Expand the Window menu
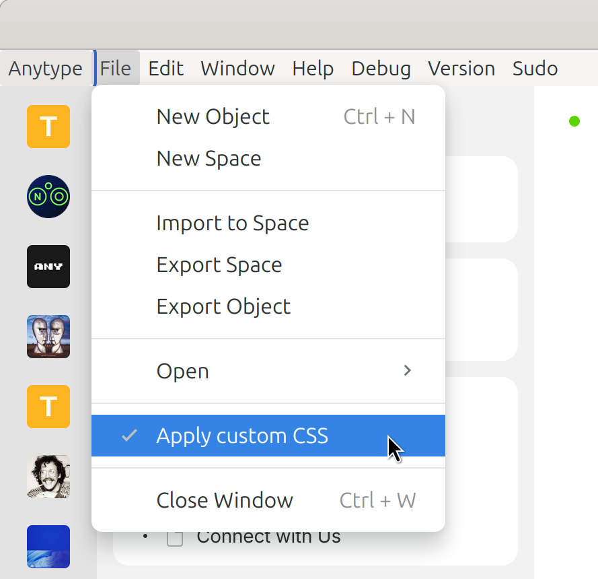598x579 pixels. (x=237, y=69)
